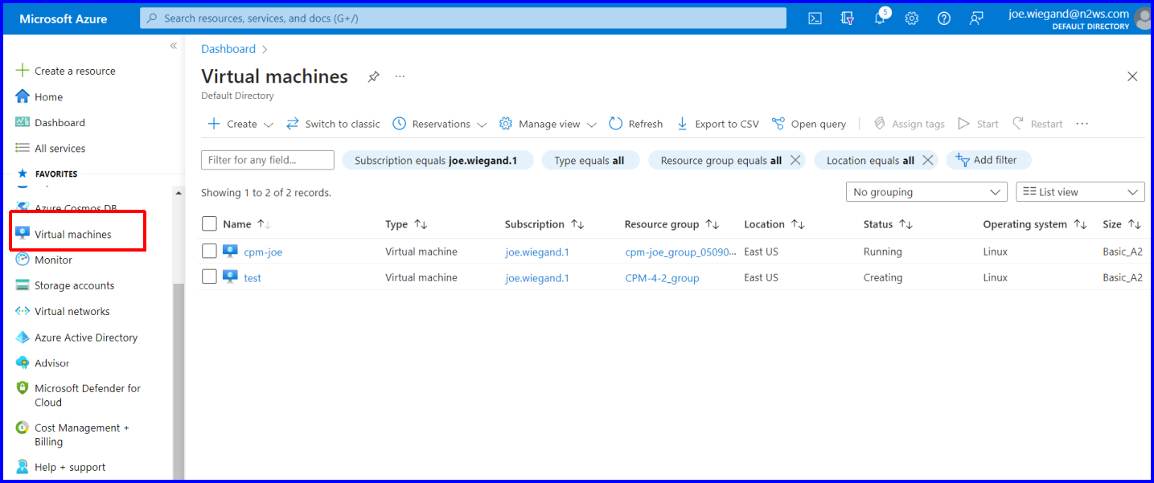Screen dimensions: 1154x483
Task: Remove the Resource group equals all filter
Action: (795, 160)
